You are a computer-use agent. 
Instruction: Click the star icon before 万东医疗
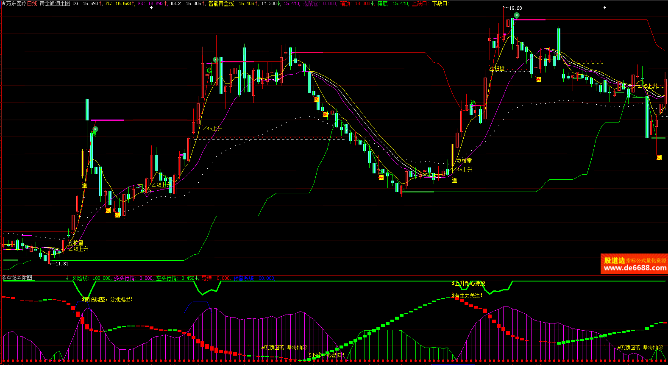3,3
